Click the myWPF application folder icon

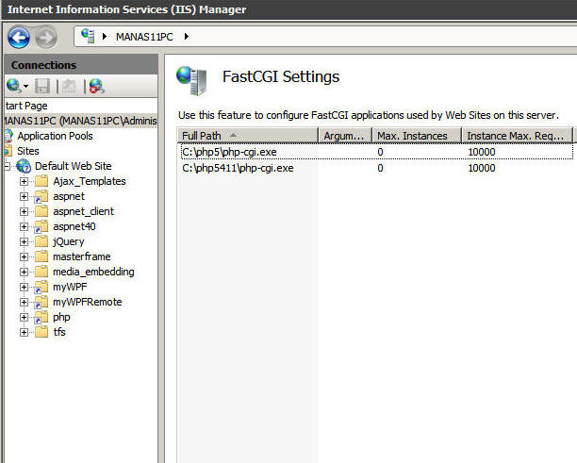[x=41, y=287]
